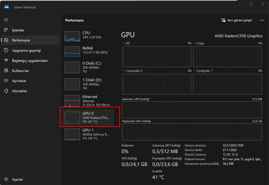Open Hizmetler services puzzle icon
Screen dimensions: 269x185
pyautogui.click(x=6, y=91)
